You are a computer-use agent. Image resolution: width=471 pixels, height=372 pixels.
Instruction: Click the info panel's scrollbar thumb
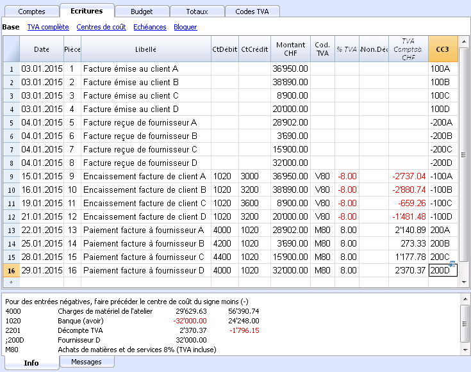click(465, 324)
